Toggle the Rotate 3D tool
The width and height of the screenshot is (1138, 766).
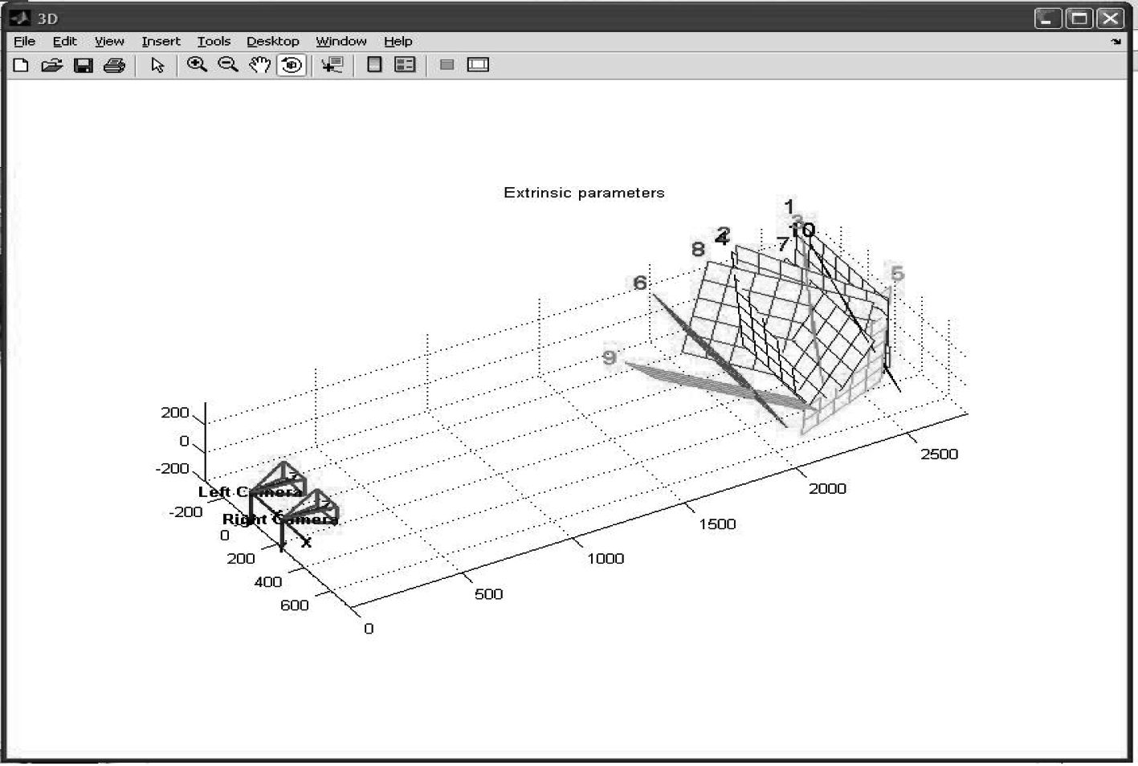click(x=292, y=65)
